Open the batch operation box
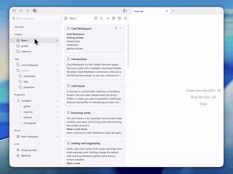The width and height of the screenshot is (233, 174). [35, 137]
